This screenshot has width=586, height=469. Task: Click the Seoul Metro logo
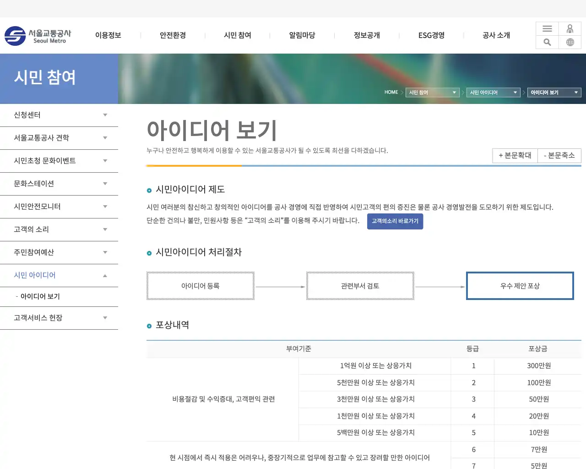coord(38,36)
